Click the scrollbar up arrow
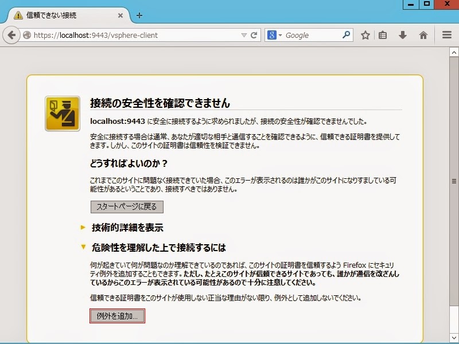Viewport: 459px width, 344px height. [x=454, y=52]
